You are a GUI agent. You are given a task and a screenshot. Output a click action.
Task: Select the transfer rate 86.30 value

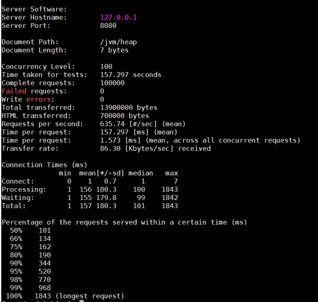110,148
